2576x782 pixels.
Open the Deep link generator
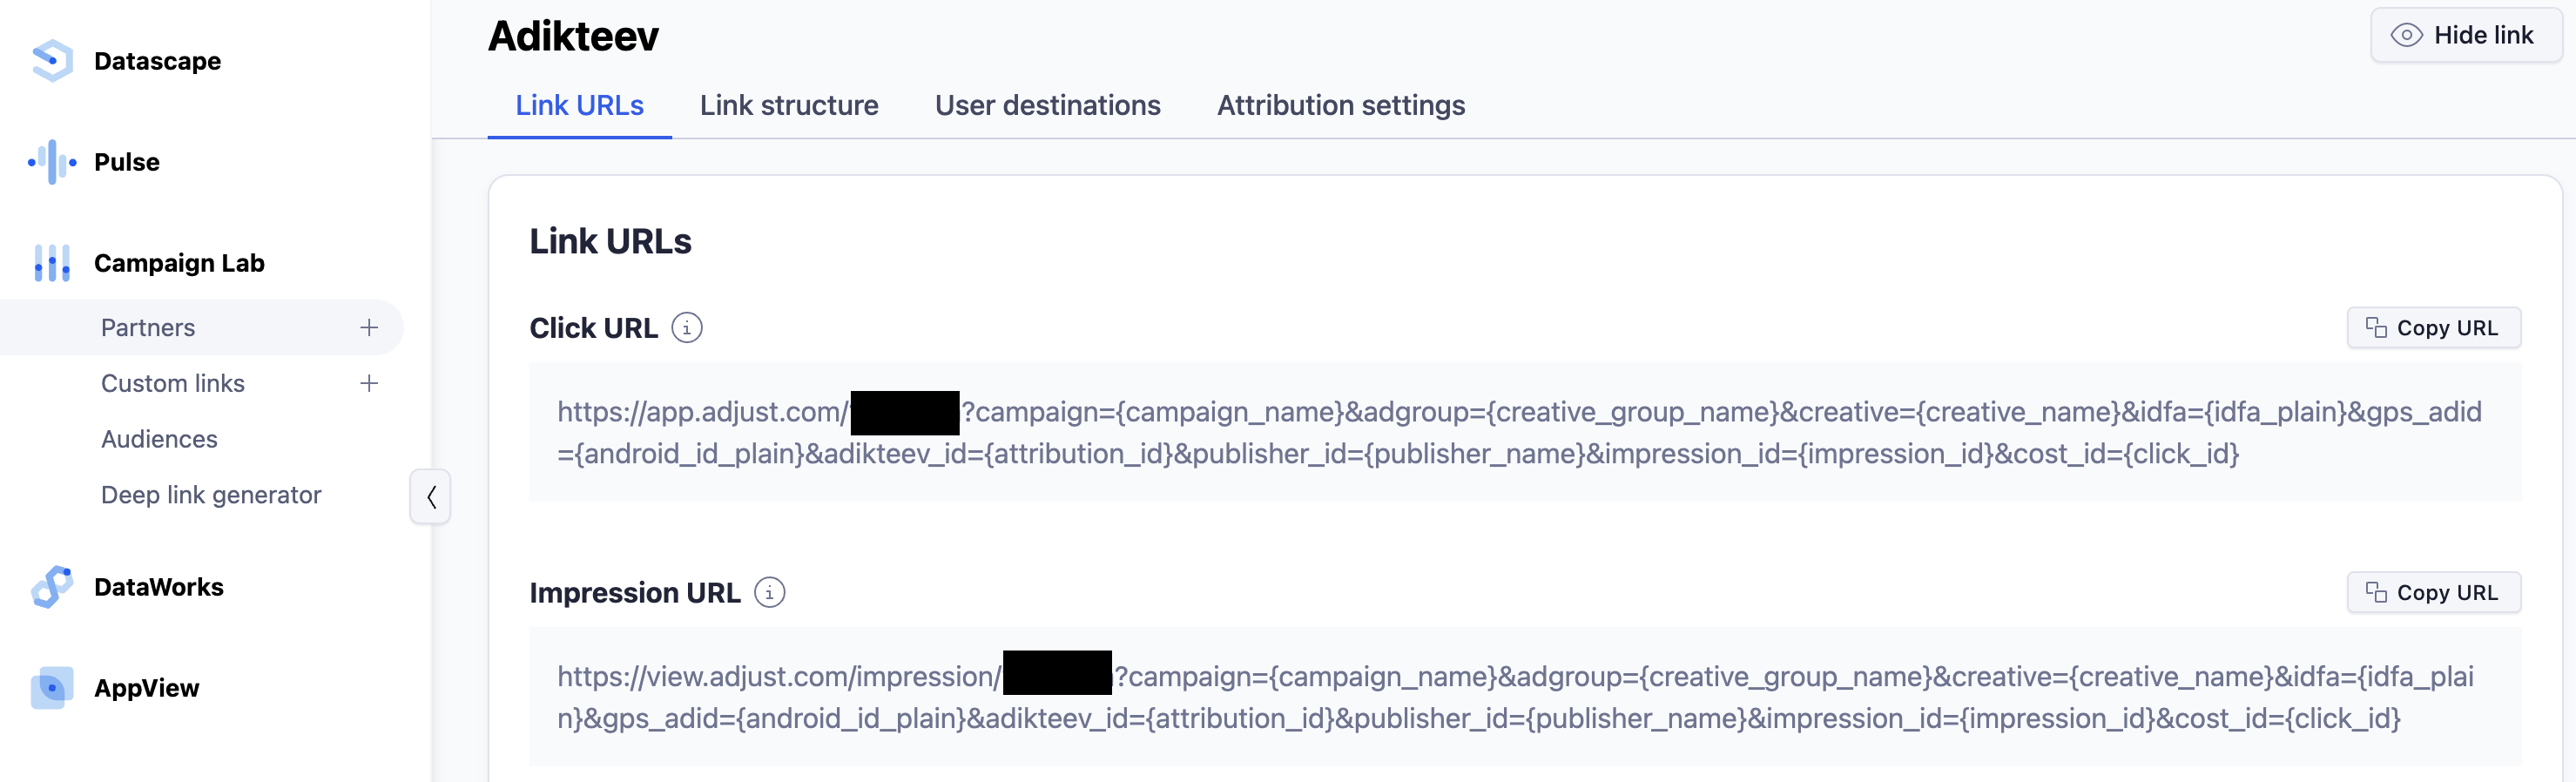pyautogui.click(x=211, y=495)
